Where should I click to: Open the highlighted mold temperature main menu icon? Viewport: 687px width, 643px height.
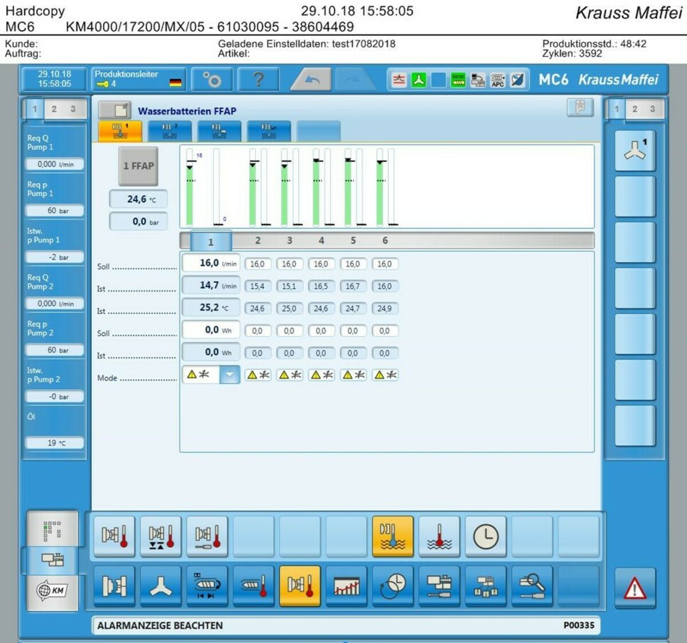tap(299, 586)
